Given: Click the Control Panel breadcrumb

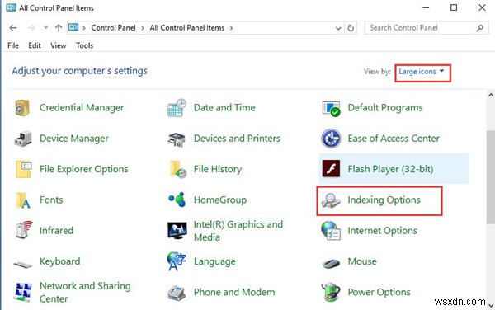Looking at the screenshot, I should [113, 28].
